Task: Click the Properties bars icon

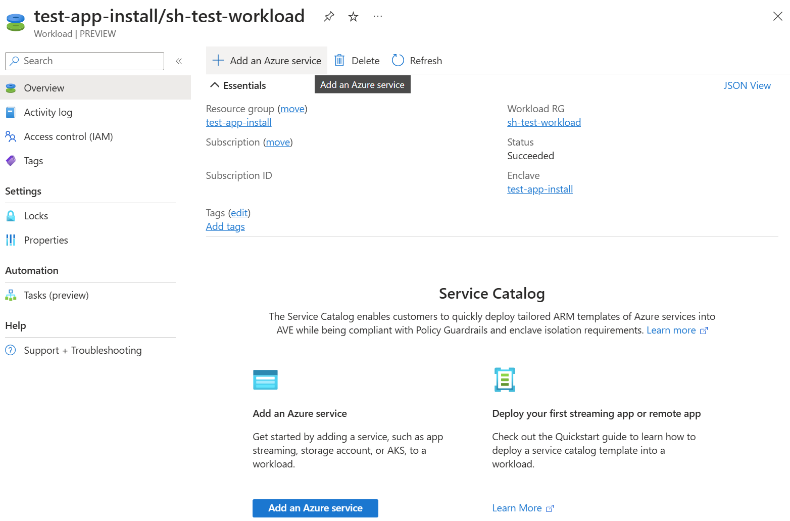Action: click(x=11, y=240)
